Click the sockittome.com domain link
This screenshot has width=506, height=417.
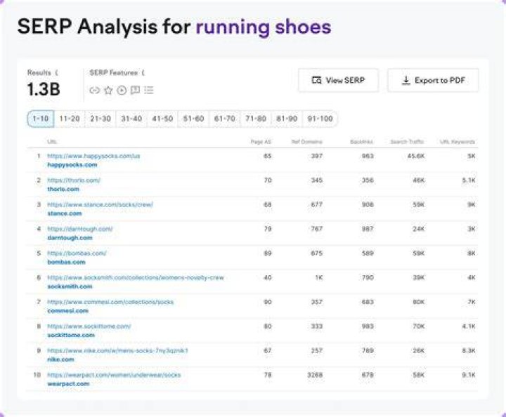tap(71, 335)
